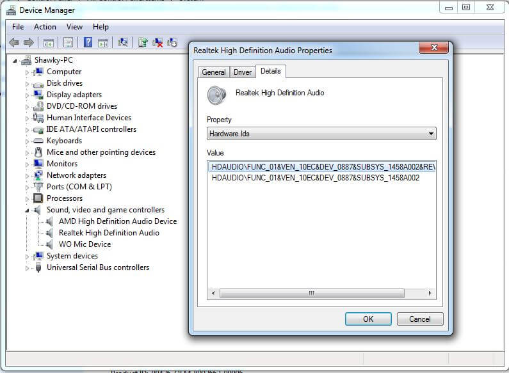Click Show/Hide Action Pane toolbar icon

click(x=103, y=42)
